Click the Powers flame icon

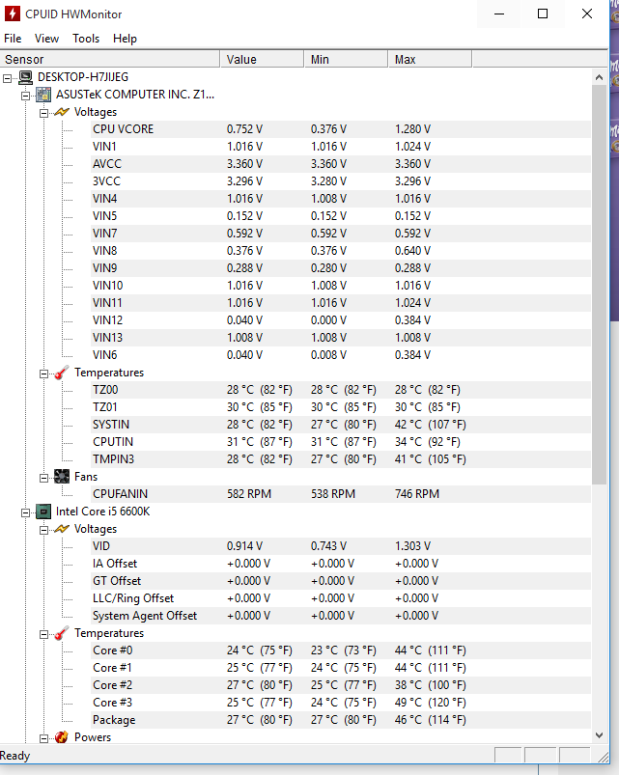pyautogui.click(x=62, y=737)
